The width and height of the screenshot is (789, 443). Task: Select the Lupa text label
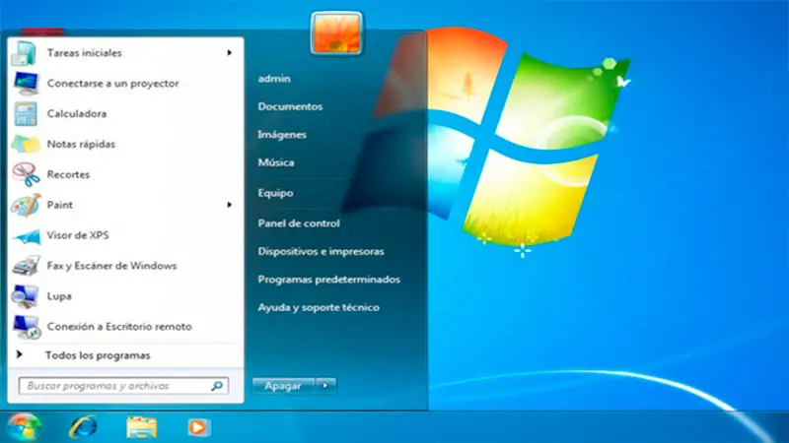59,296
